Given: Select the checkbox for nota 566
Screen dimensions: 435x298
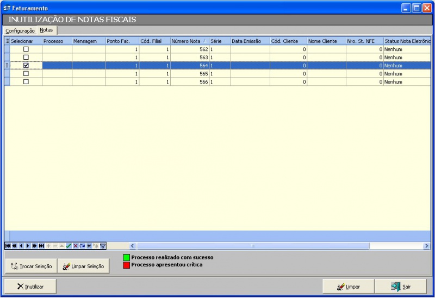Looking at the screenshot, I should [x=26, y=82].
